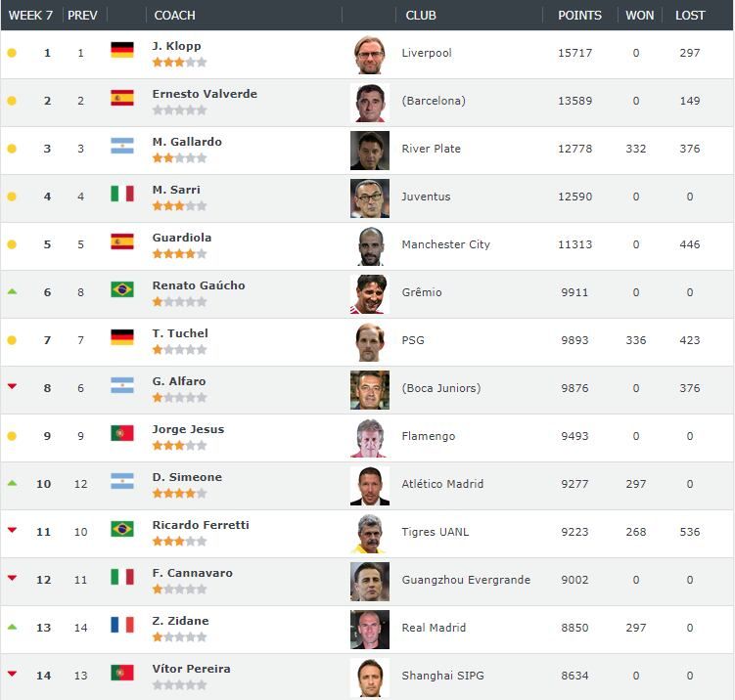
Task: Click the French flag beside Z. Zidane
Action: tap(122, 625)
